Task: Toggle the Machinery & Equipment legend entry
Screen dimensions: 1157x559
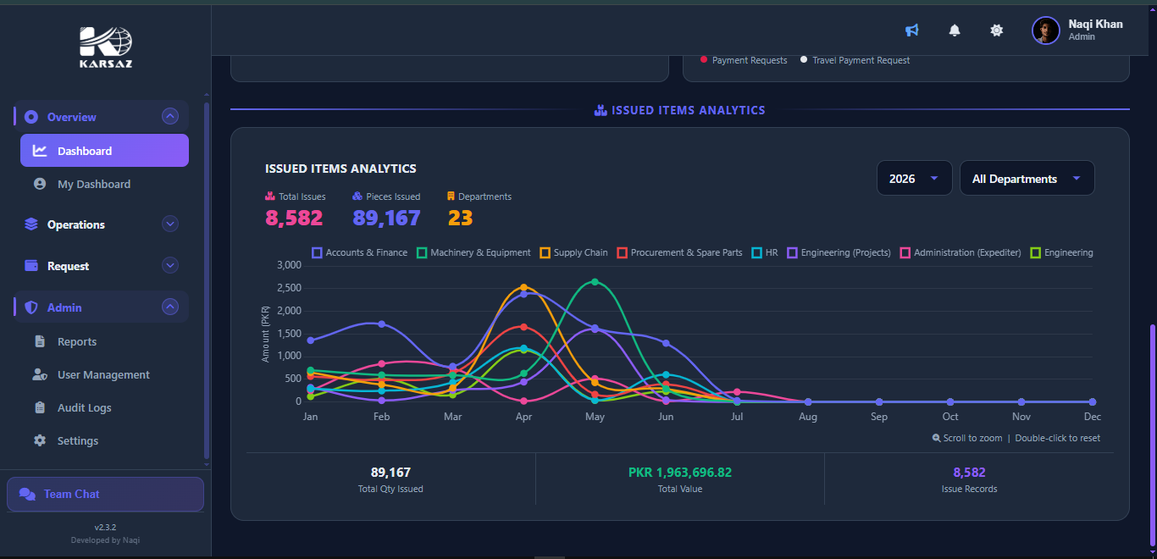Action: (473, 252)
